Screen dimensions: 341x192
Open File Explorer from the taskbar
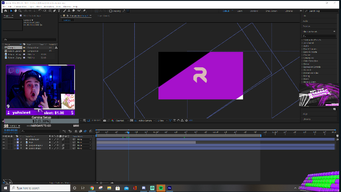[x=109, y=188]
